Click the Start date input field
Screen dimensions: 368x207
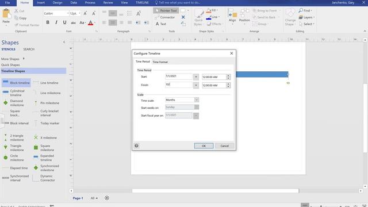(x=179, y=76)
